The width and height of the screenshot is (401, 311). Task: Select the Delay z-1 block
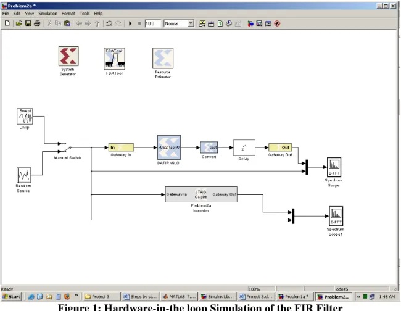[244, 147]
